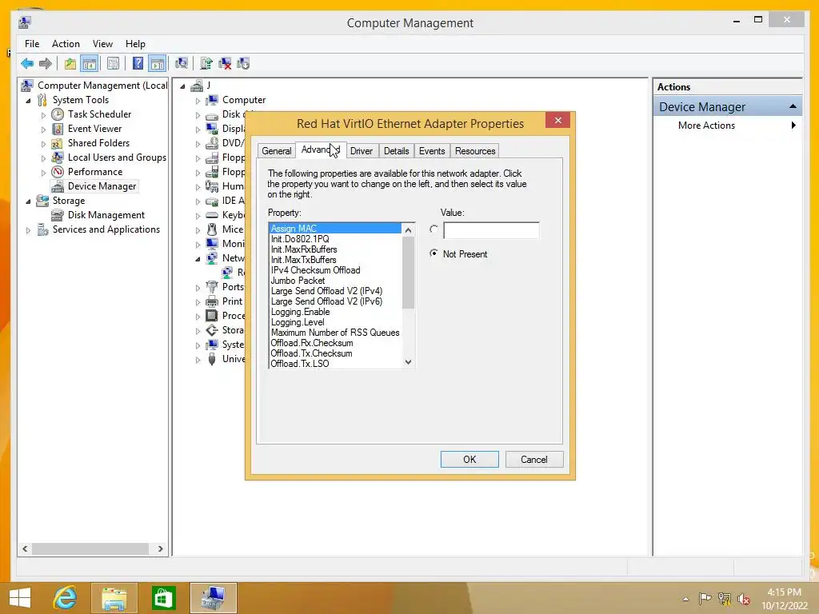Open the View menu

tap(102, 44)
